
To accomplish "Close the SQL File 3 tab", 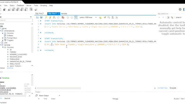I will (x=59, y=14).
